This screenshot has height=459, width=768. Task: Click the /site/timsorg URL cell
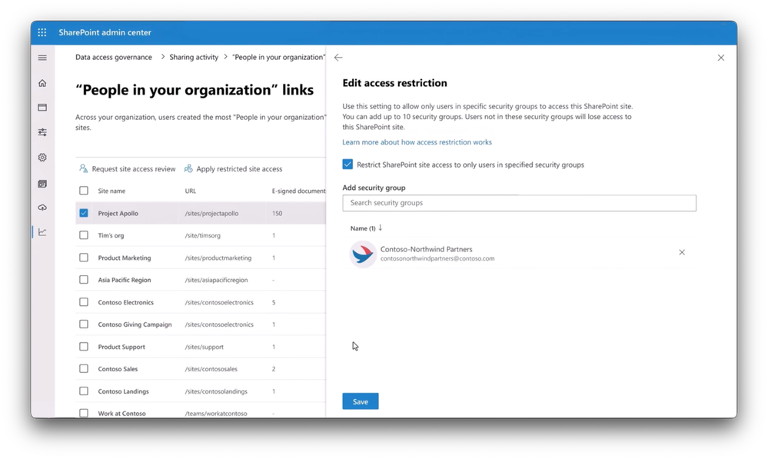pos(203,235)
